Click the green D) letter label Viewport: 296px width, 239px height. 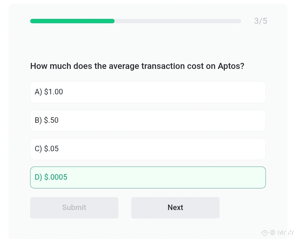38,177
